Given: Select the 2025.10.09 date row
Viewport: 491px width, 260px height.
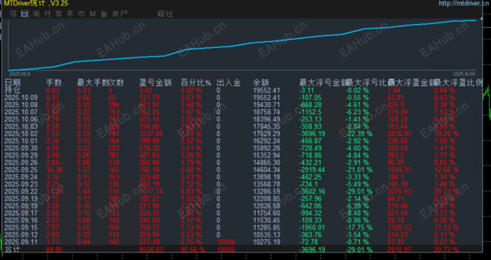Looking at the screenshot, I should (21, 97).
